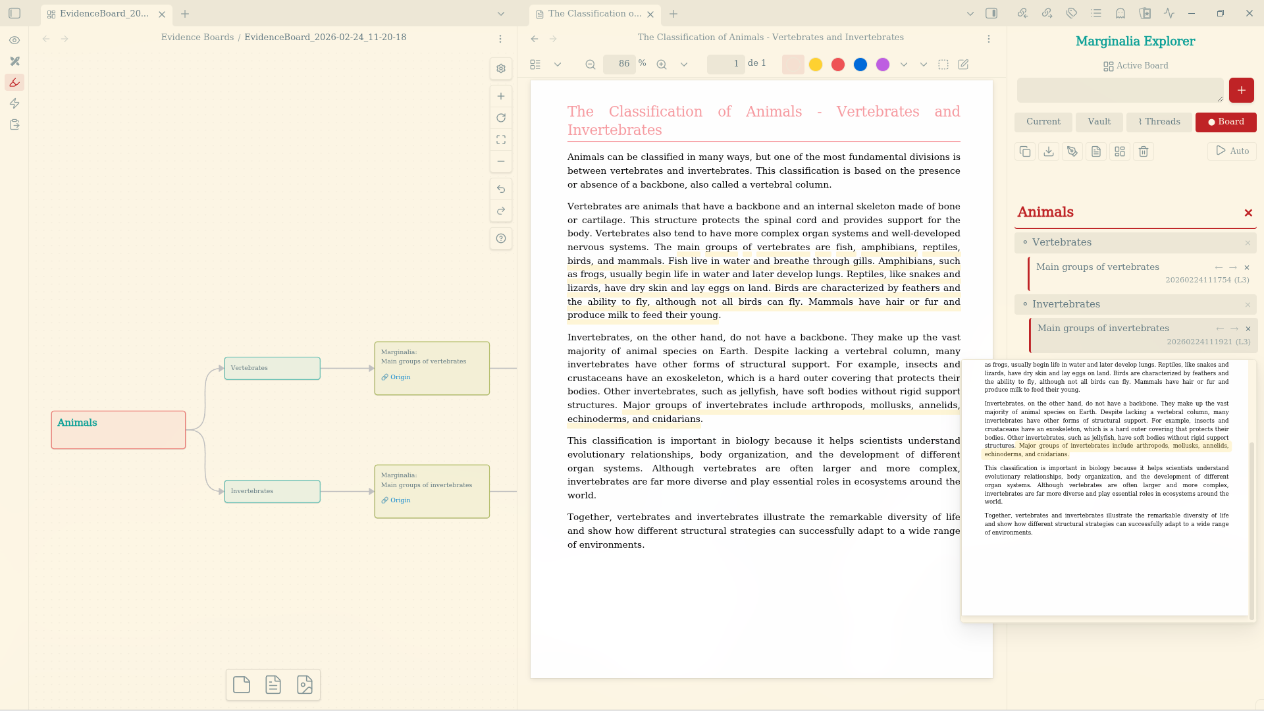1264x711 pixels.
Task: Download marginalia with the download icon
Action: tap(1049, 151)
